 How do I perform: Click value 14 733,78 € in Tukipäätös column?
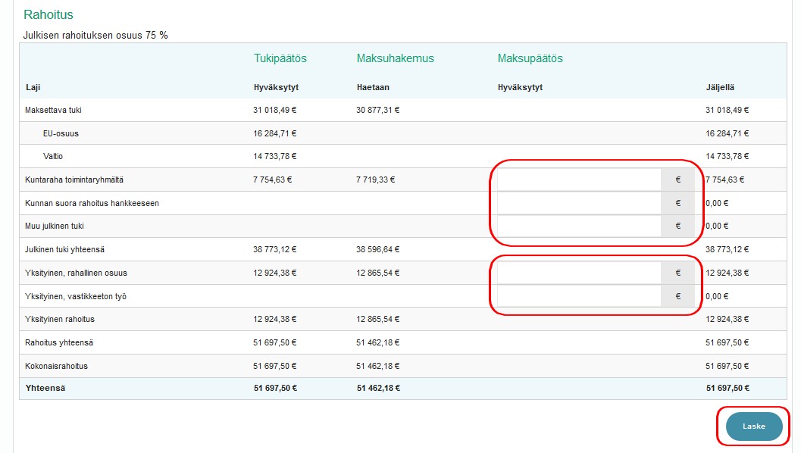point(275,156)
